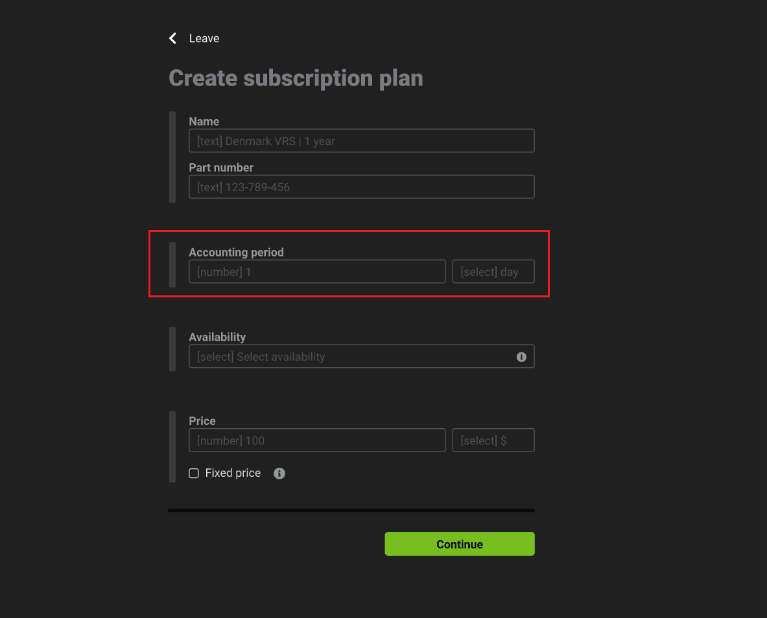Click the Part number input field
Image resolution: width=767 pixels, height=618 pixels.
(x=361, y=187)
